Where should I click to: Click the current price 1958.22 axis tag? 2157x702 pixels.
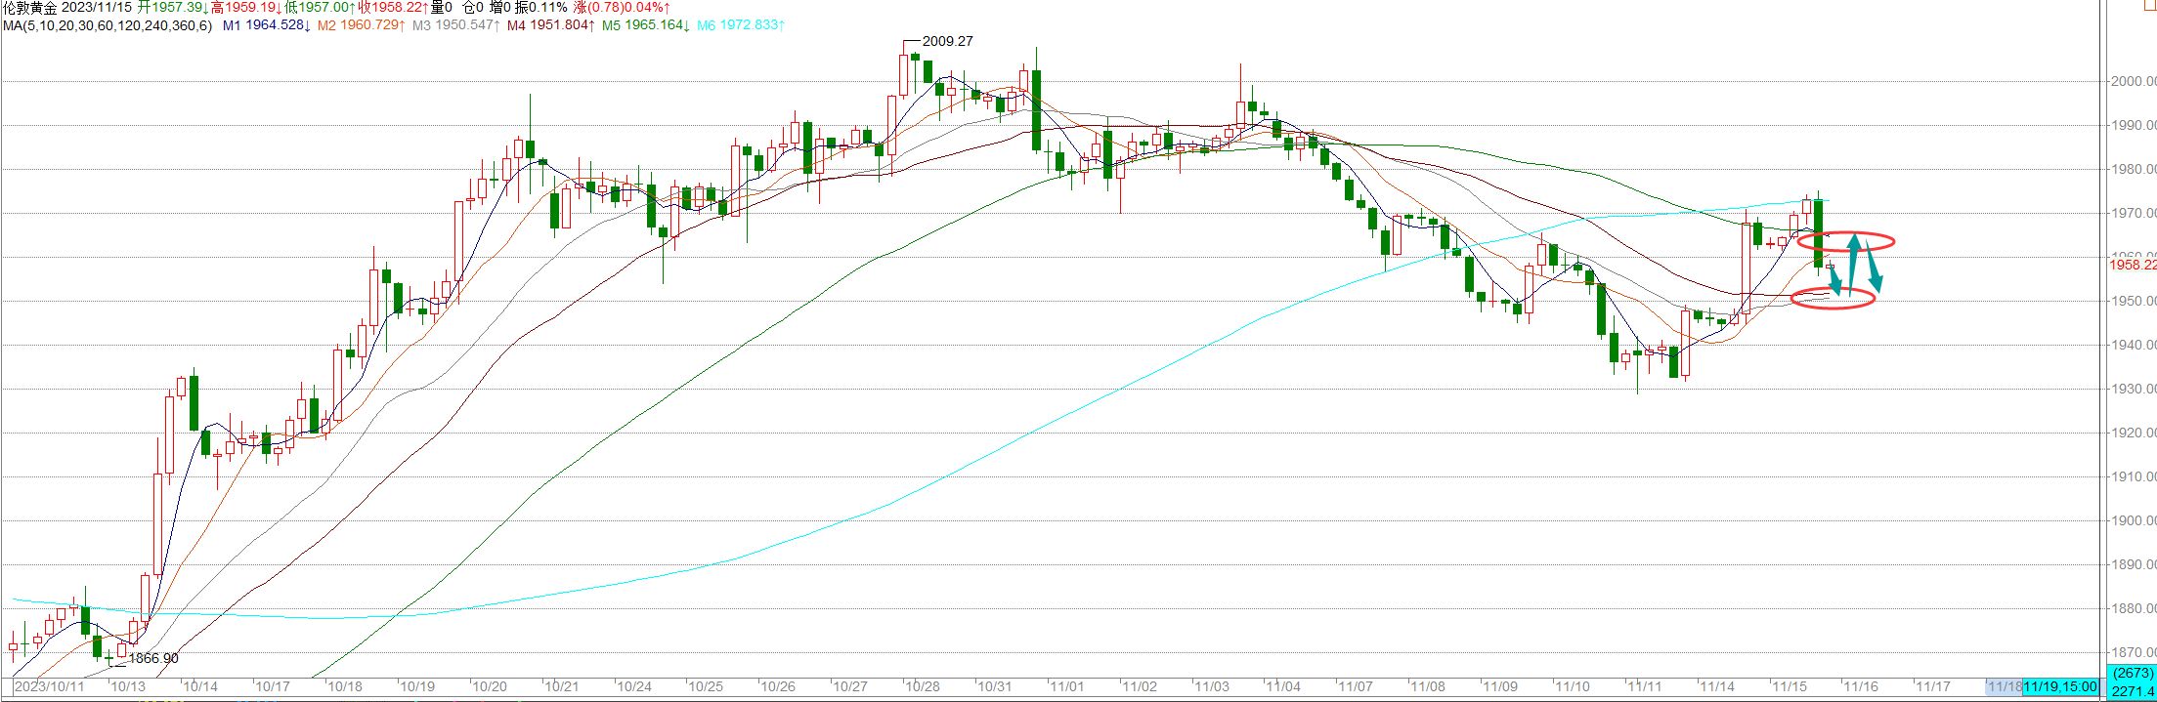pos(2133,265)
